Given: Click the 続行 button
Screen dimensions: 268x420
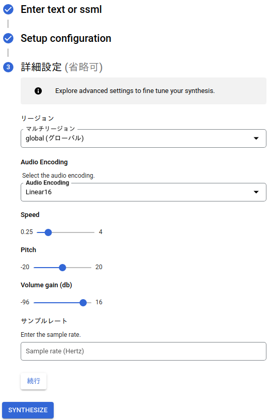Looking at the screenshot, I should [x=34, y=381].
